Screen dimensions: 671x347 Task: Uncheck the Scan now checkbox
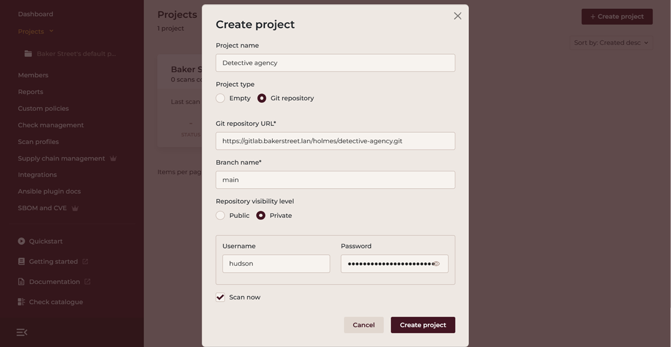click(220, 298)
